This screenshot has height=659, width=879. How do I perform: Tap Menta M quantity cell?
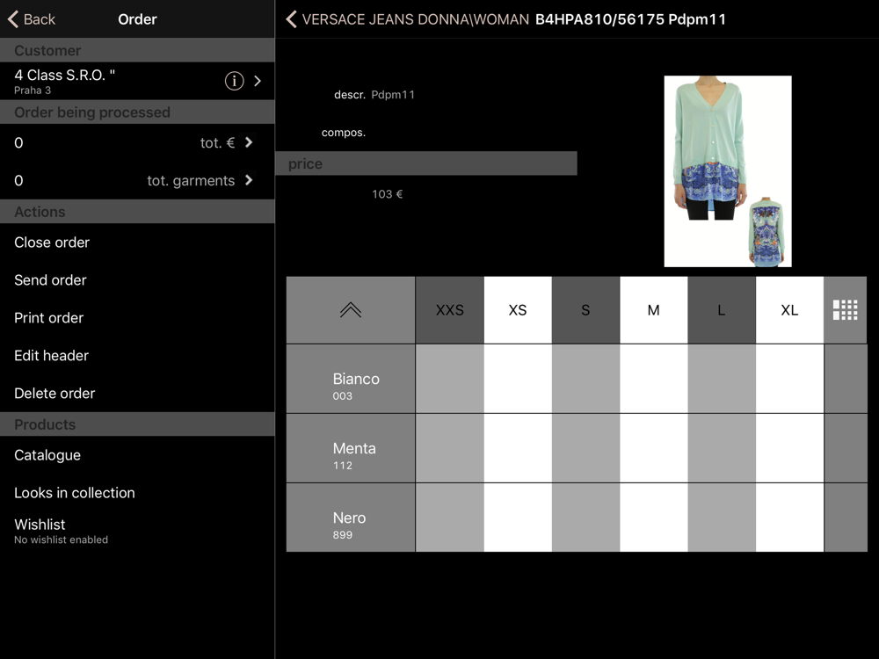tap(654, 448)
